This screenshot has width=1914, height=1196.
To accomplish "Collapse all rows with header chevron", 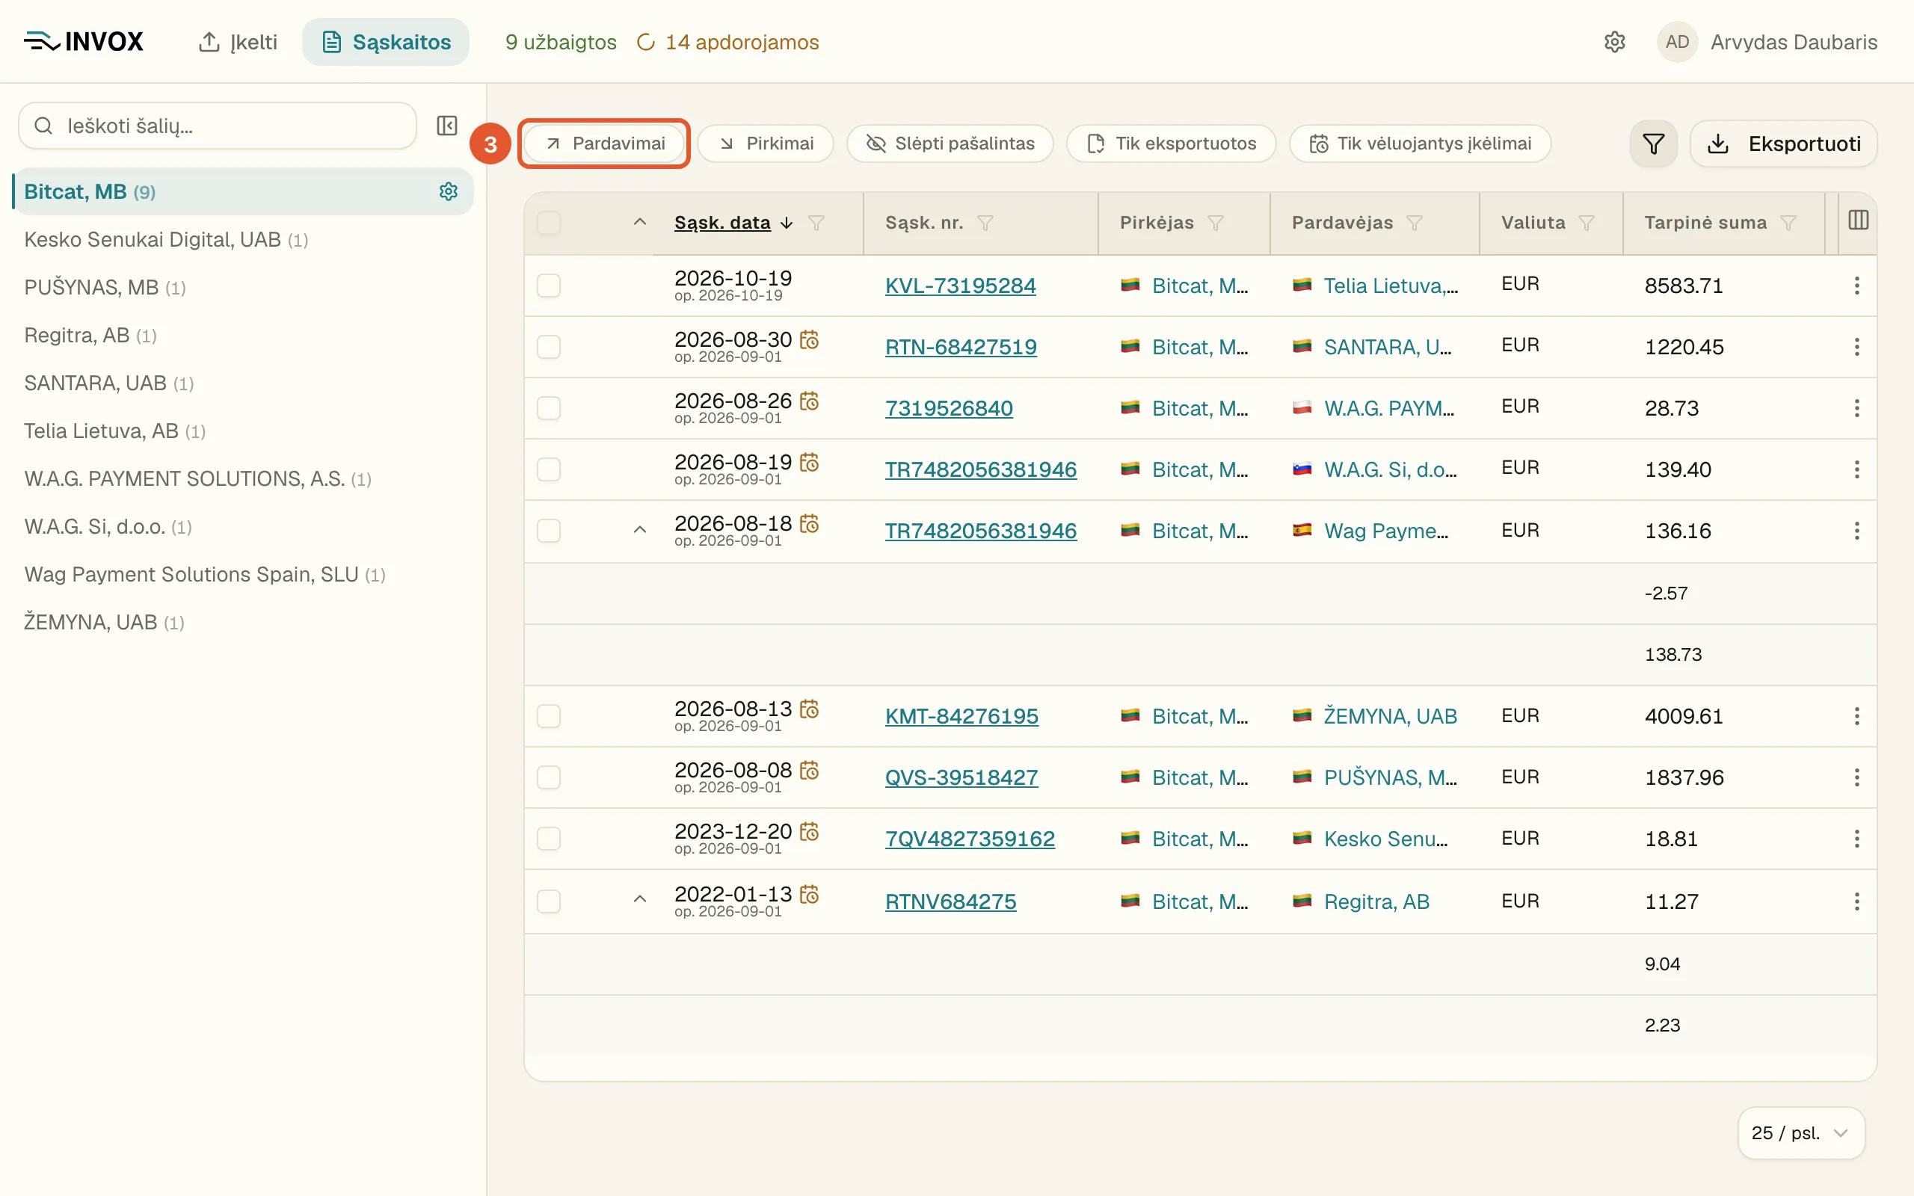I will 640,222.
